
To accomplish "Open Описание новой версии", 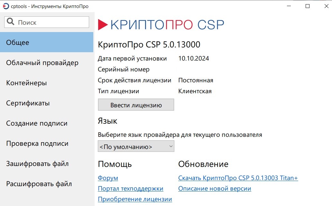I will click(214, 188).
